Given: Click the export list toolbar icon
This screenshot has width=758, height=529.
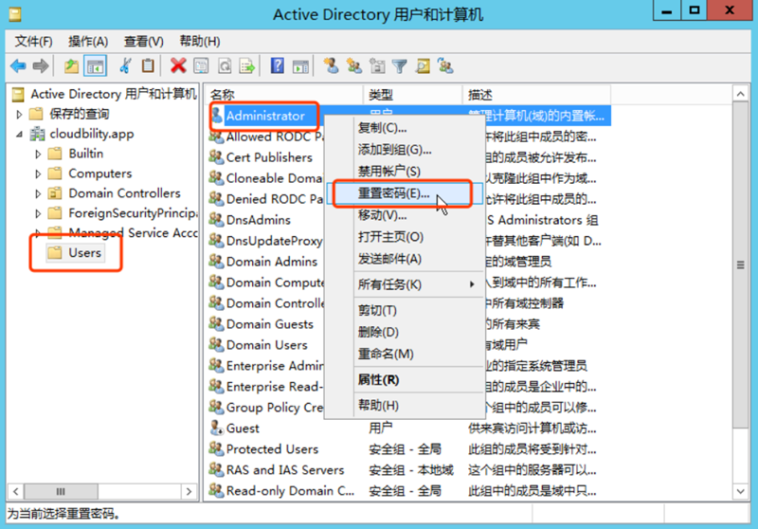Looking at the screenshot, I should coord(247,65).
